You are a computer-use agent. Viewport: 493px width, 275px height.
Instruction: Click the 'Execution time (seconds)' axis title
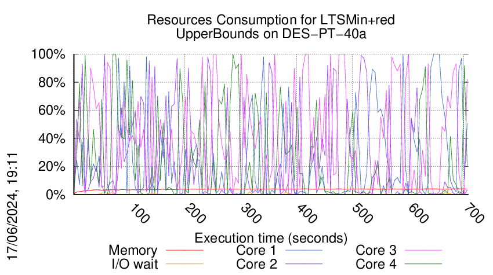coord(271,239)
